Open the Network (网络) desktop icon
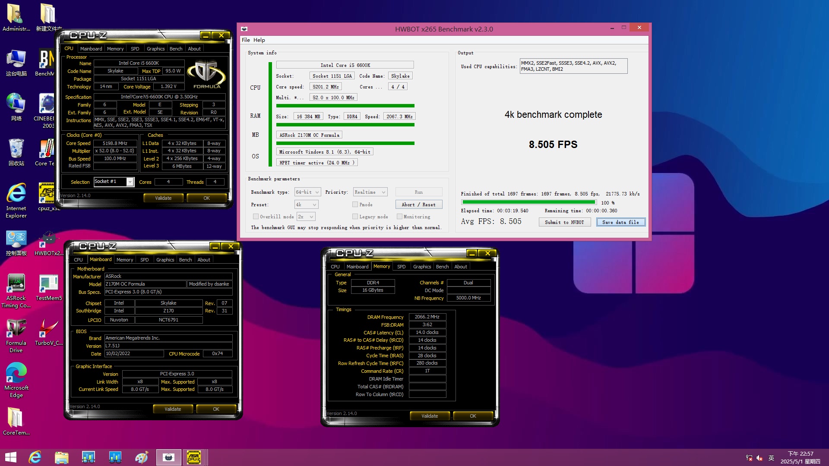829x466 pixels. (16, 107)
